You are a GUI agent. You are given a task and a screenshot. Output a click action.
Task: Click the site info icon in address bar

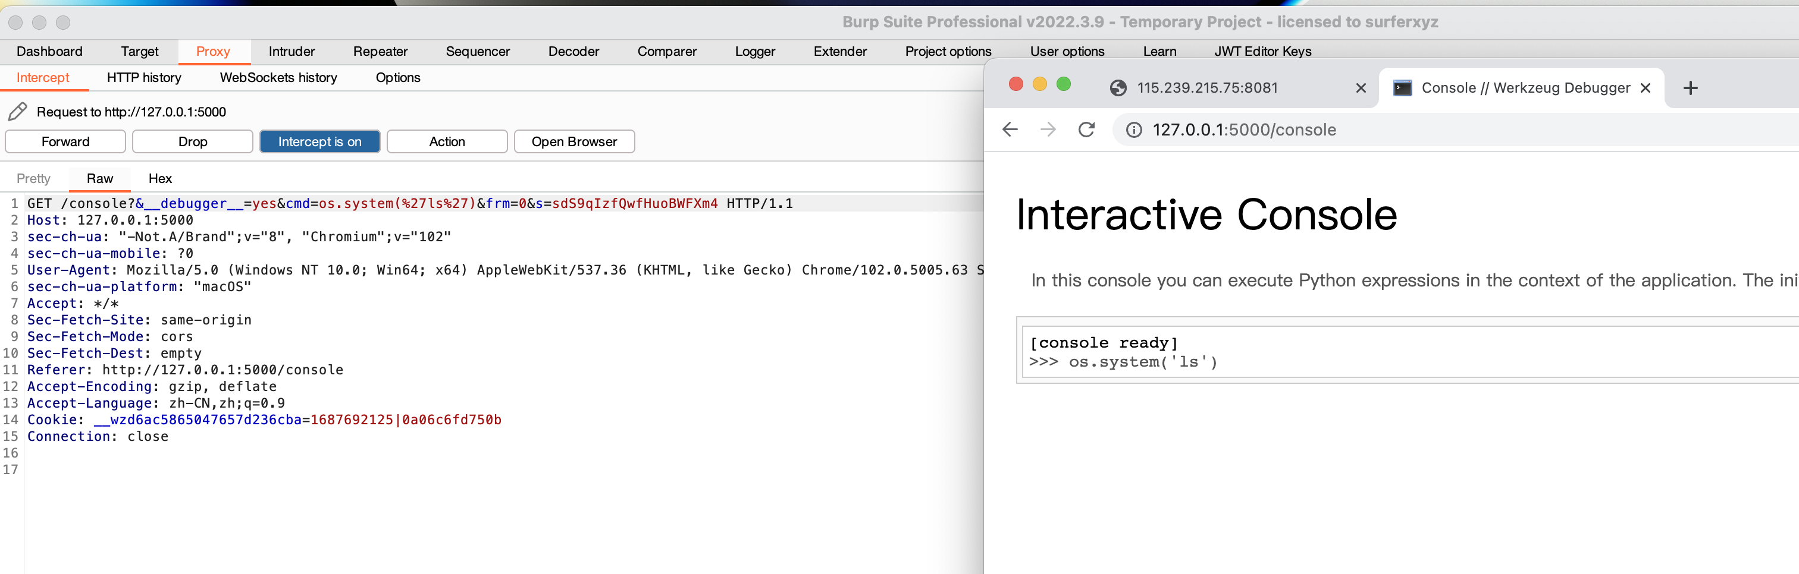[1134, 130]
